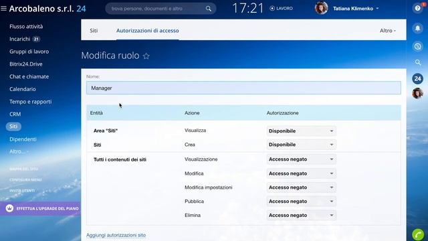
Task: Click the Nome field containing Manager
Action: coord(243,88)
